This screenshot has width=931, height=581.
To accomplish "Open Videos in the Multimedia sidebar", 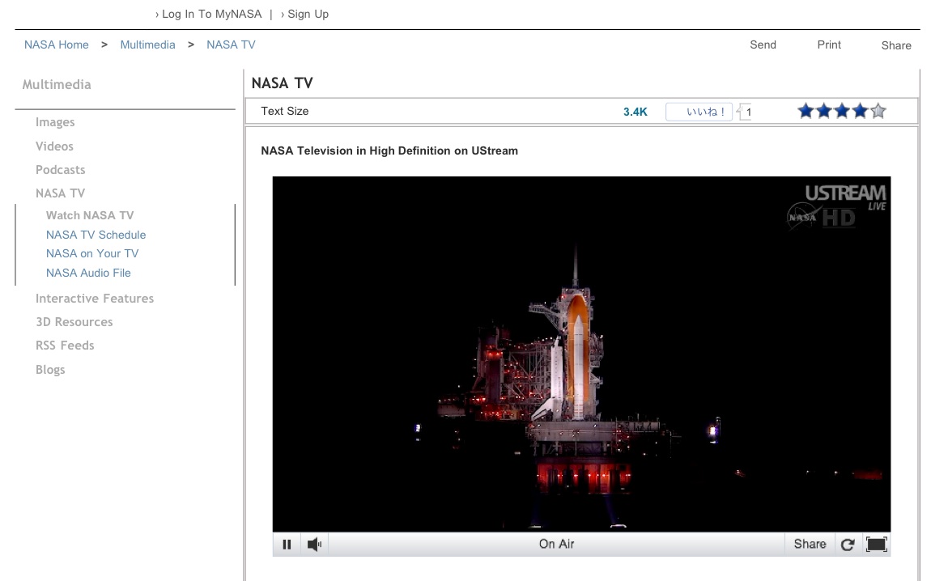I will click(x=54, y=146).
